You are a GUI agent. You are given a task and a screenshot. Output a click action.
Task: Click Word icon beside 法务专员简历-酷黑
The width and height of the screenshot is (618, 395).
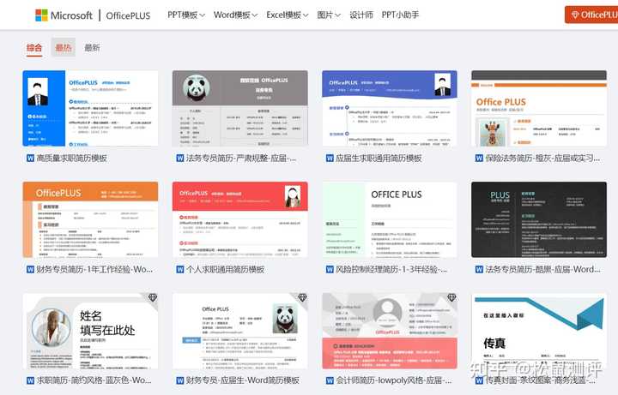click(x=479, y=270)
